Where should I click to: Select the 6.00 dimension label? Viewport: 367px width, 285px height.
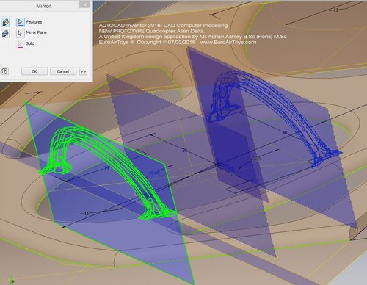point(255,159)
